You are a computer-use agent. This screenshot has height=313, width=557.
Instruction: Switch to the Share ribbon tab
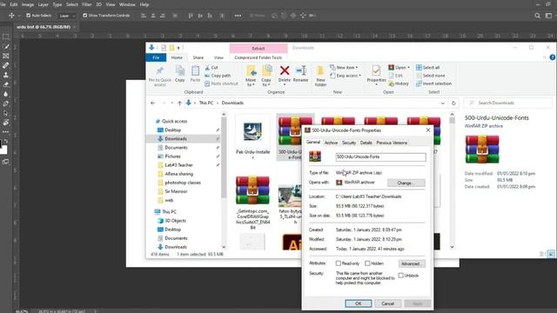[x=198, y=57]
